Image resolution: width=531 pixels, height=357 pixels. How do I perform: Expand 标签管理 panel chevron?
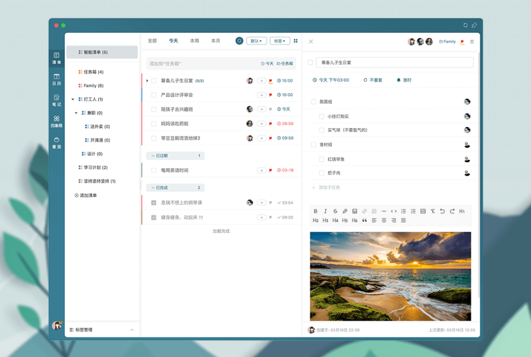point(132,330)
